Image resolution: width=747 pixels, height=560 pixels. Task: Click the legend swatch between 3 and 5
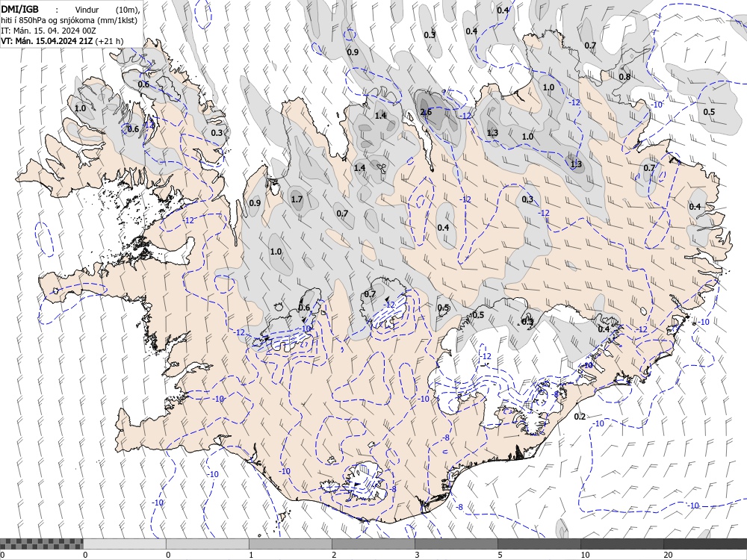click(456, 544)
